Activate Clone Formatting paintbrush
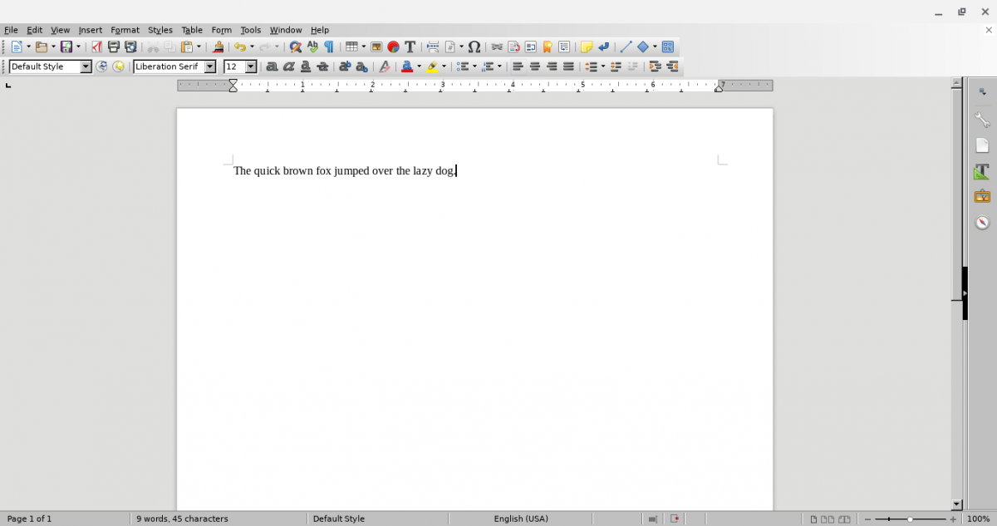Image resolution: width=997 pixels, height=526 pixels. point(218,47)
